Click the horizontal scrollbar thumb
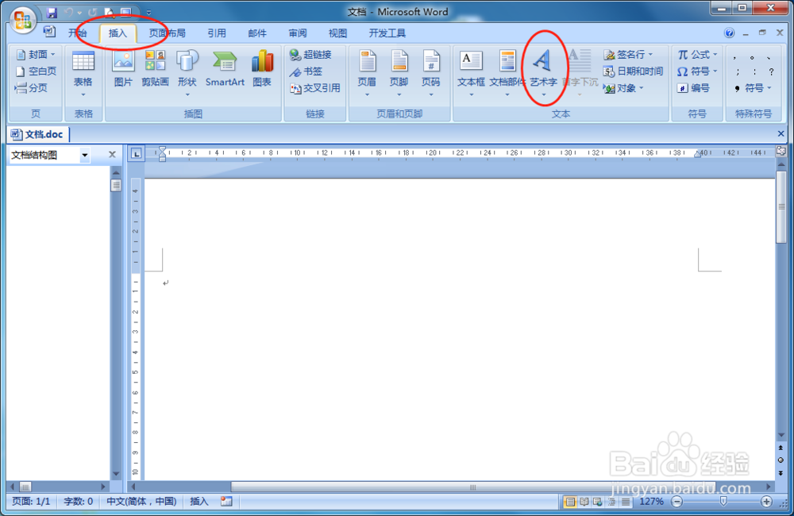This screenshot has width=794, height=516. pos(472,487)
